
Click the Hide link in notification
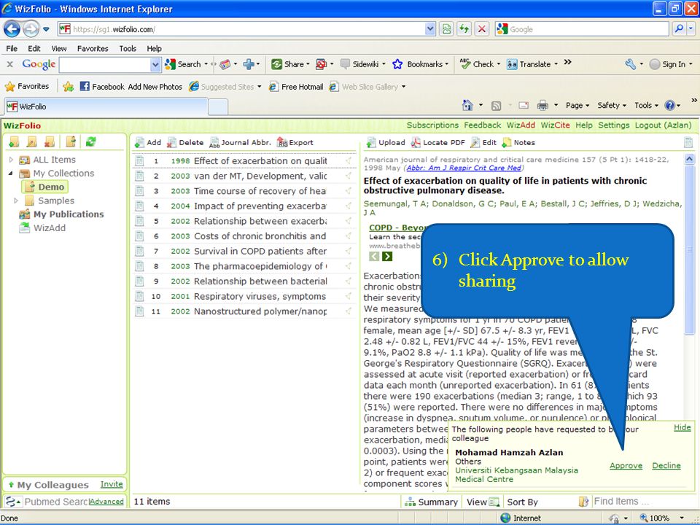682,427
